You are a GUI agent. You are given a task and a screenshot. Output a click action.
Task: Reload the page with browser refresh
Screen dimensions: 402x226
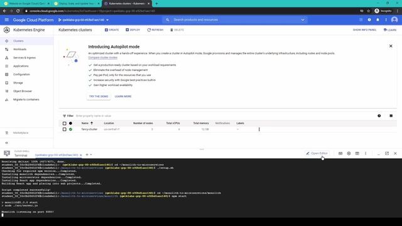click(18, 11)
